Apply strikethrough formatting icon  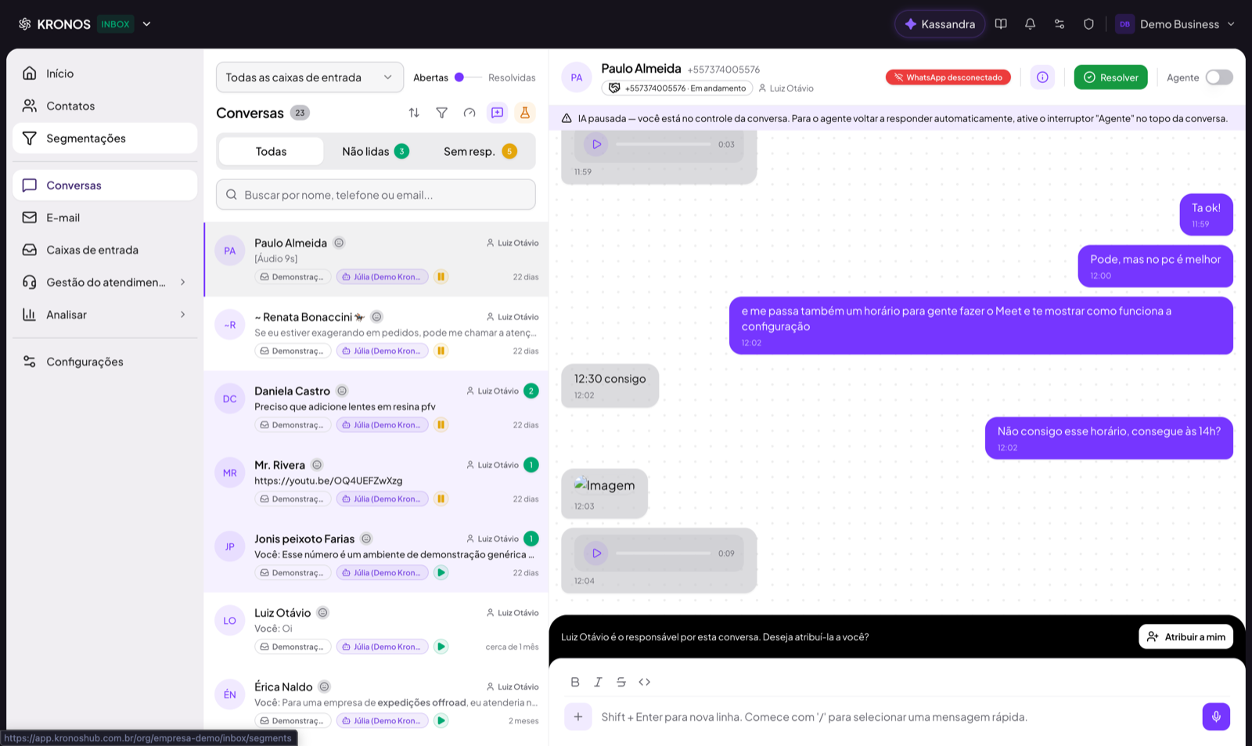pyautogui.click(x=621, y=682)
